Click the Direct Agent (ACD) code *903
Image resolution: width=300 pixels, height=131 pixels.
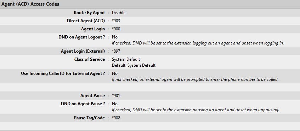coord(116,21)
